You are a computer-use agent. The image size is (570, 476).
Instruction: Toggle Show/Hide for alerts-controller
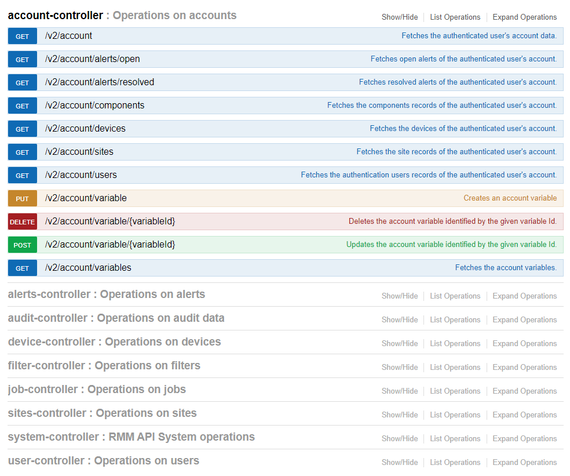(x=400, y=296)
